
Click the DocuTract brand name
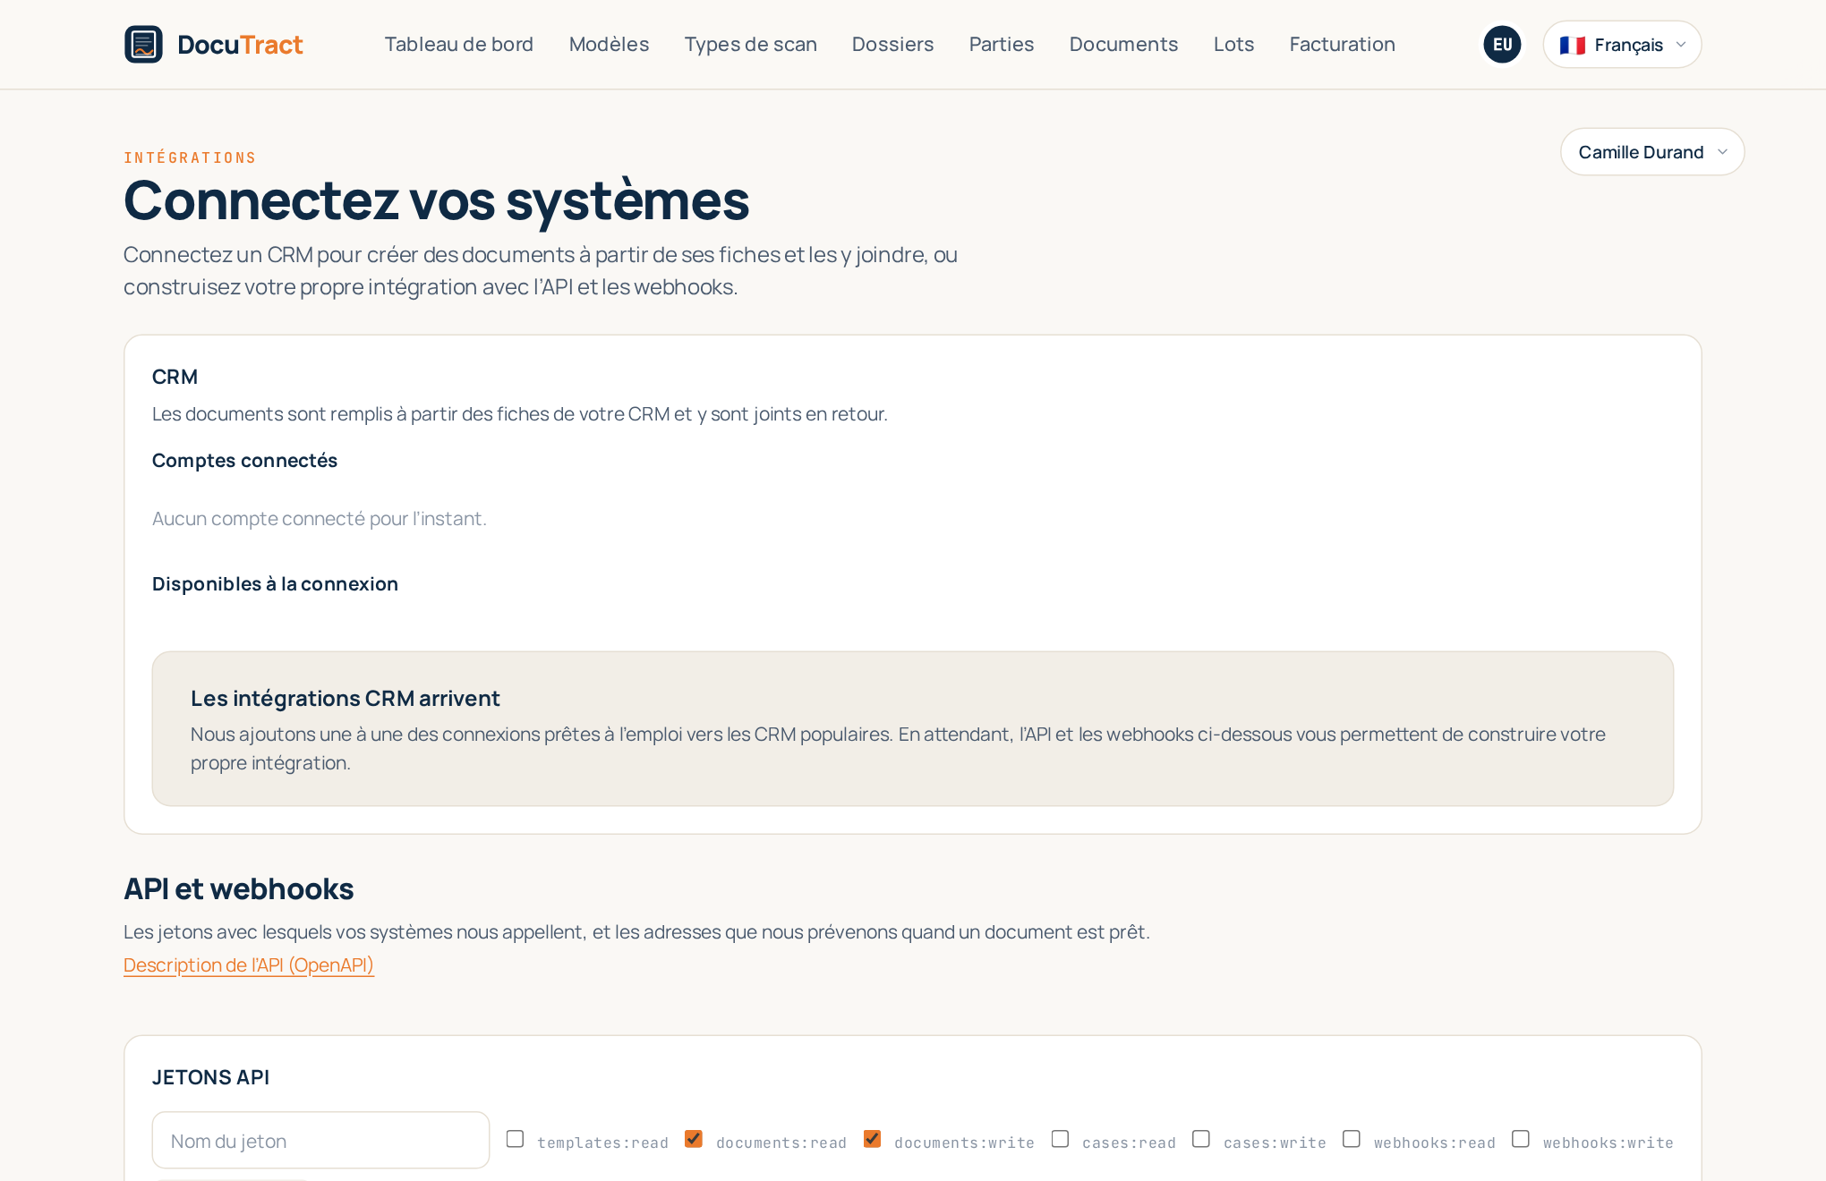[x=240, y=44]
